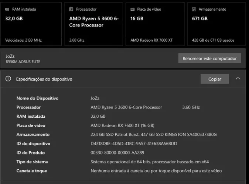Click the Placa de vídeo card icon

pos(132,9)
